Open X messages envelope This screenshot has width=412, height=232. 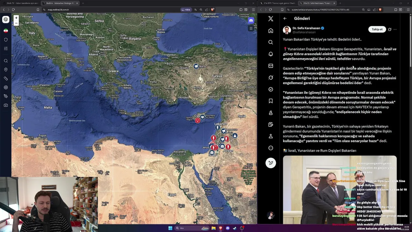[271, 66]
